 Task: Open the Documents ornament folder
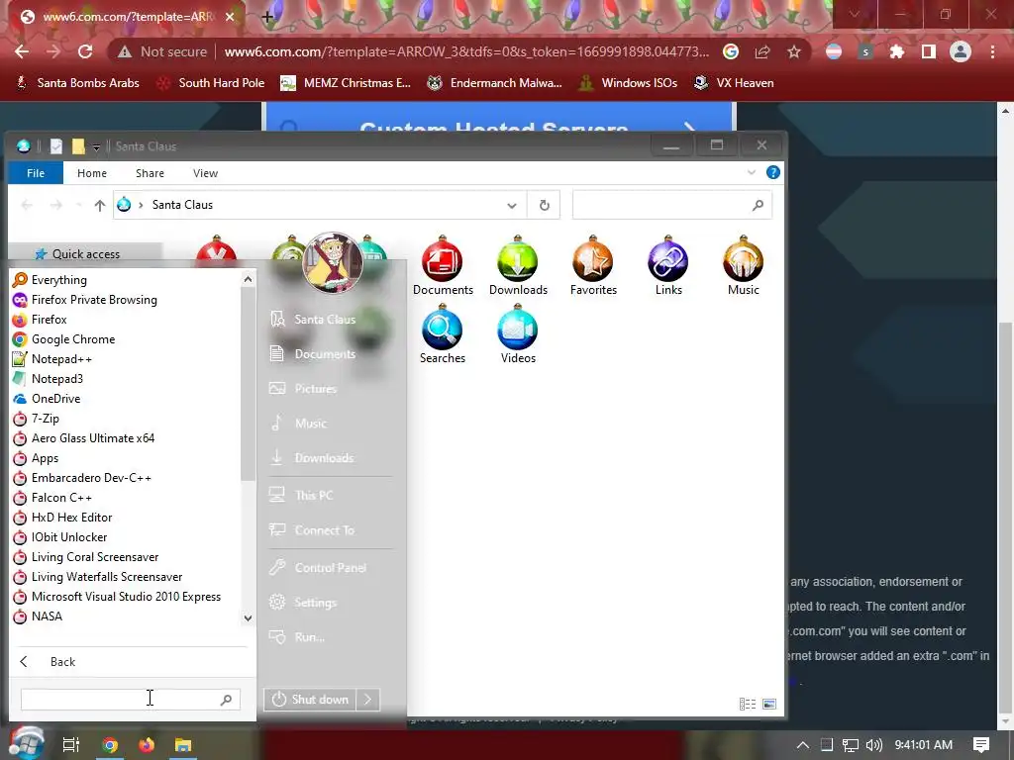(443, 265)
